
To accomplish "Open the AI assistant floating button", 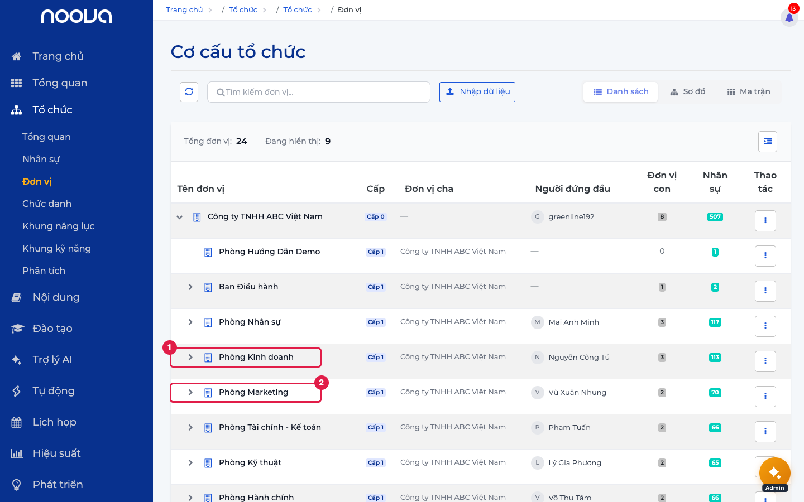I will 774,473.
